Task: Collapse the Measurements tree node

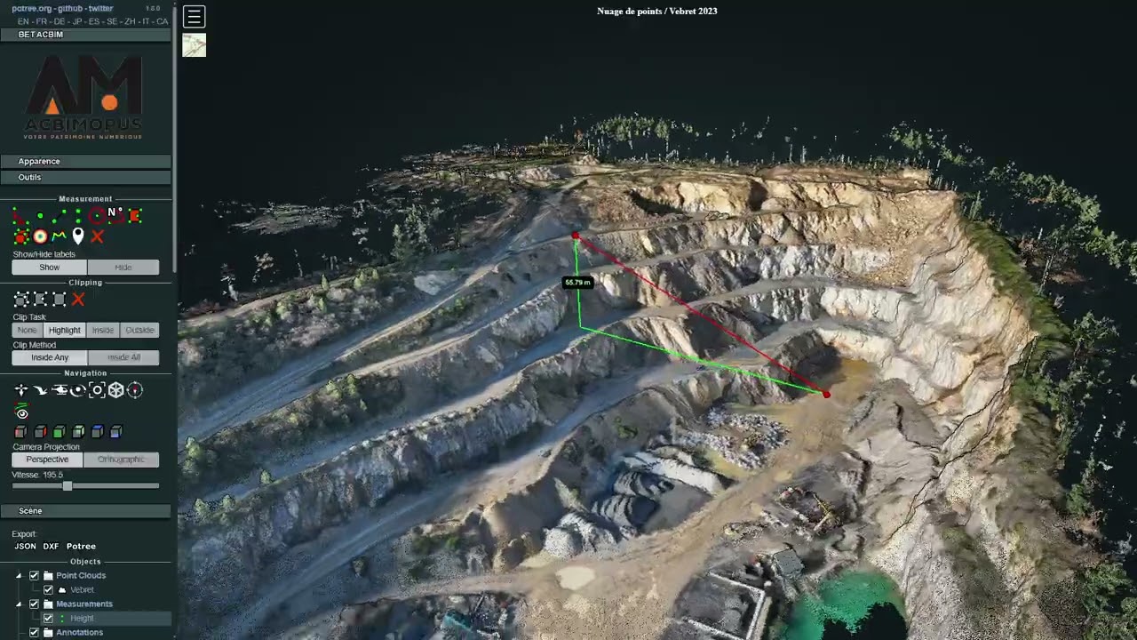Action: tap(18, 604)
